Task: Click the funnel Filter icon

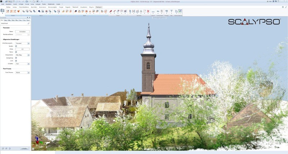Action: coord(171,11)
